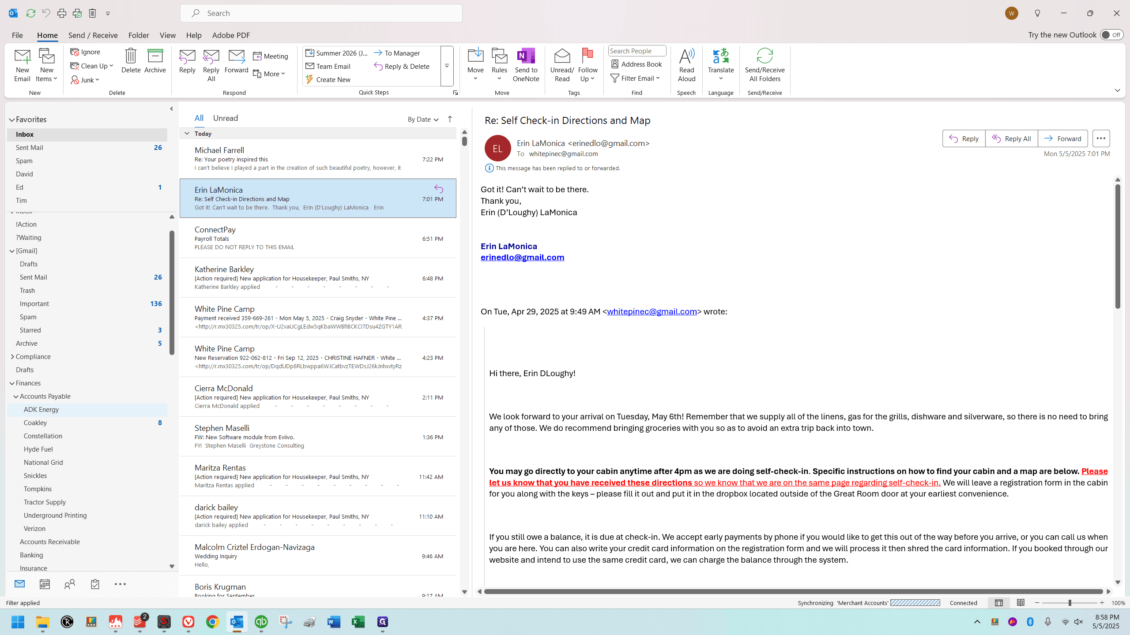Start Read Aloud

coord(686,65)
